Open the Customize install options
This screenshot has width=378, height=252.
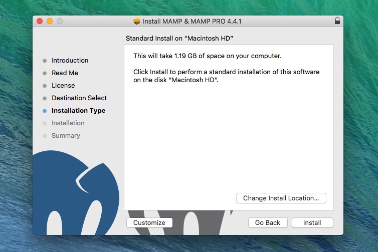[x=149, y=223]
